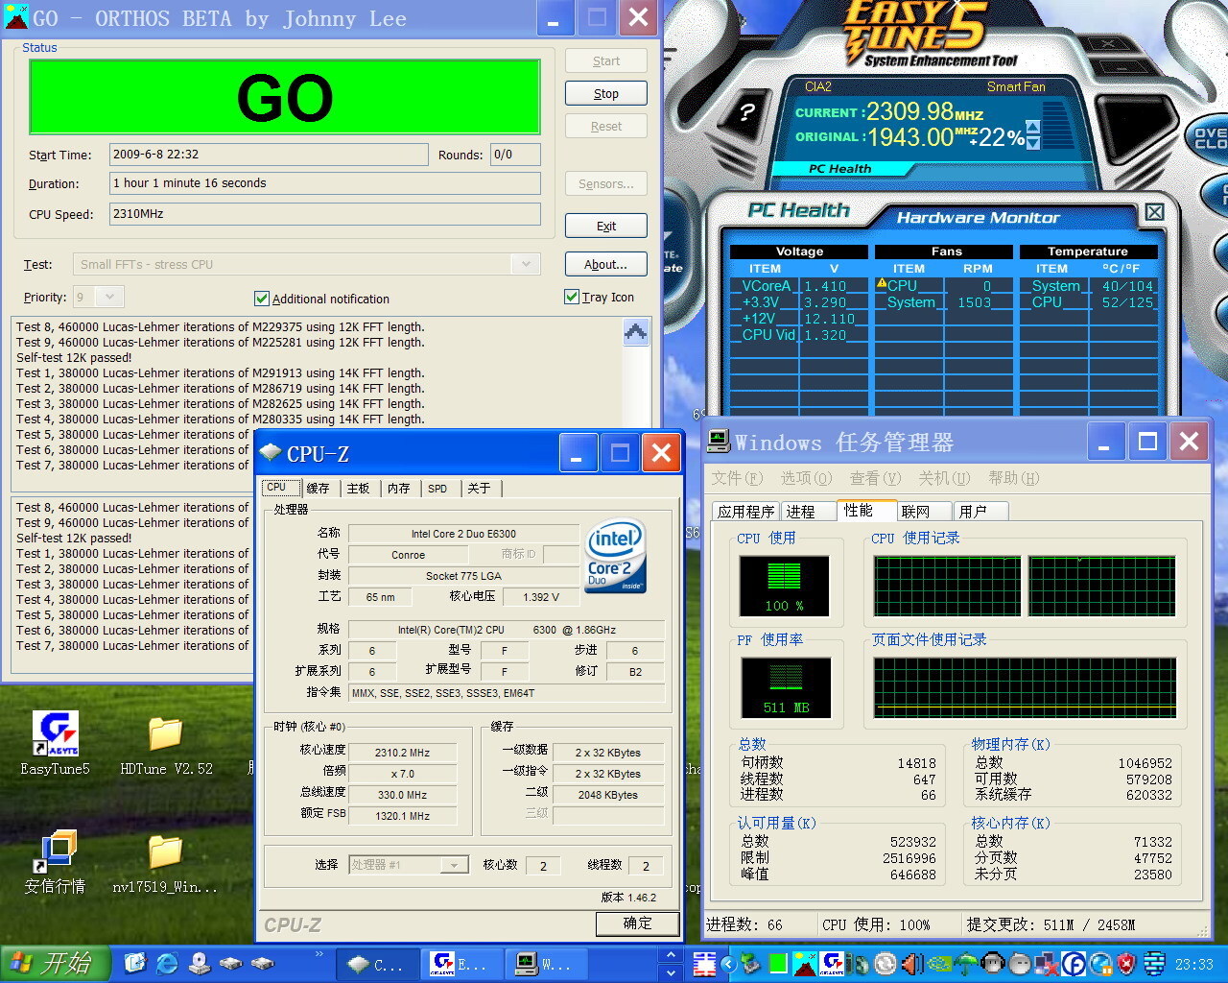The image size is (1228, 983).
Task: Click the CPU Speed field showing 2310MHz
Action: click(324, 214)
